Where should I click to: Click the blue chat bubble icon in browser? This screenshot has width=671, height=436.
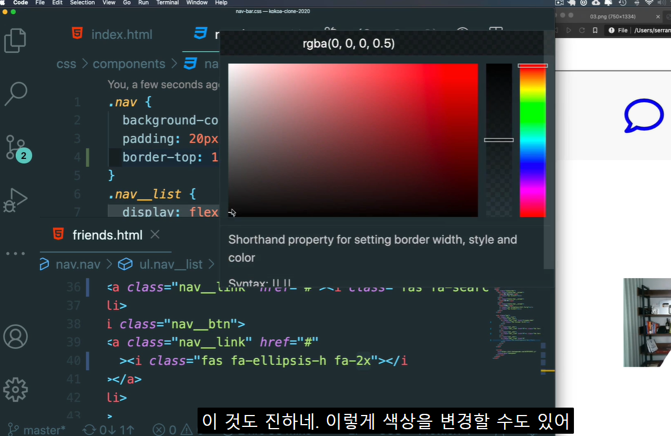point(644,115)
